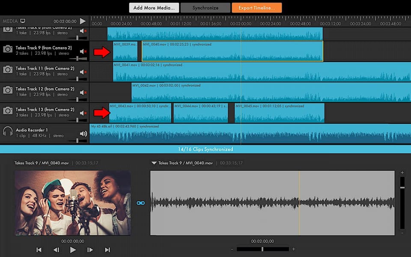Click the camera icon for Takes Track 9

pyautogui.click(x=7, y=49)
